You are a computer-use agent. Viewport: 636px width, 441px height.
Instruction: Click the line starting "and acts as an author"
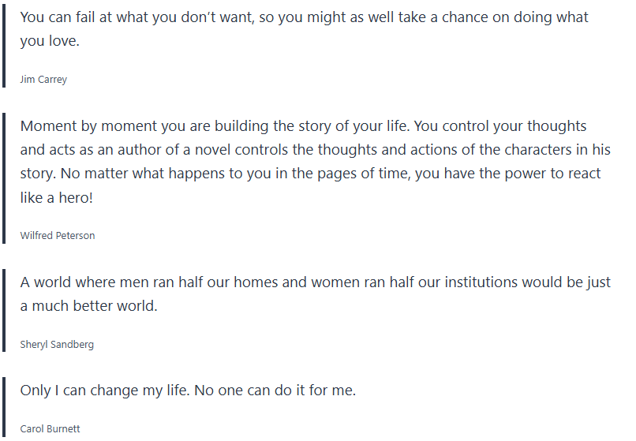click(315, 150)
